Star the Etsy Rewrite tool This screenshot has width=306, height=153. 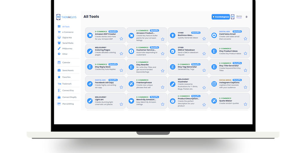pyautogui.click(x=163, y=71)
